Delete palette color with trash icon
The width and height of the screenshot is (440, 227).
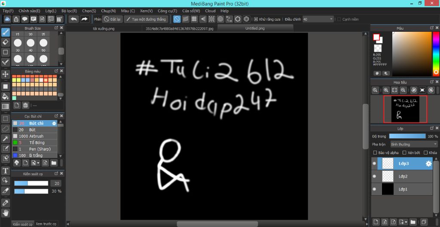point(25,106)
